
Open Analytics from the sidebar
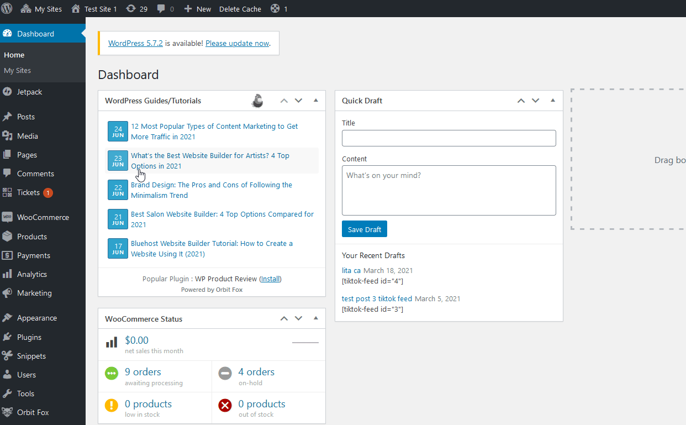(43, 274)
